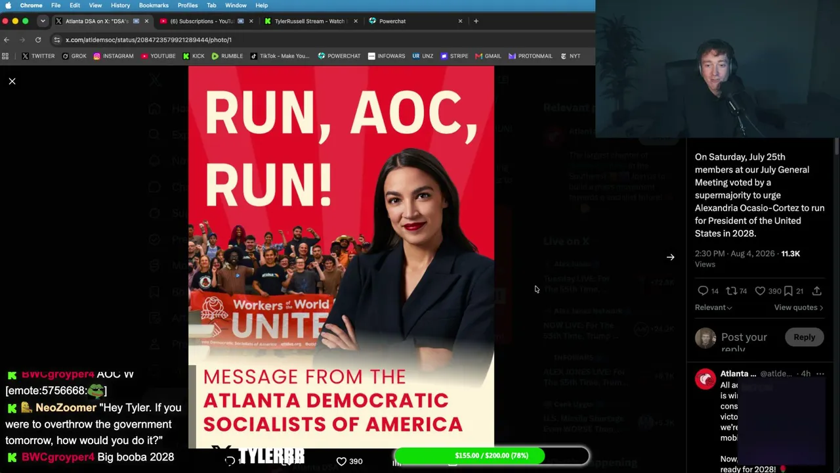Switch to the Powerchat tab
This screenshot has width=840, height=473.
pos(415,21)
